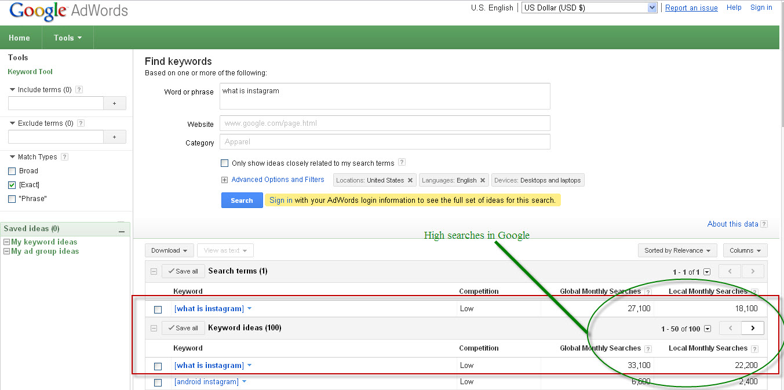Open the 1 - 50 of 100 page dropdown
Image resolution: width=784 pixels, height=390 pixels.
(x=707, y=329)
